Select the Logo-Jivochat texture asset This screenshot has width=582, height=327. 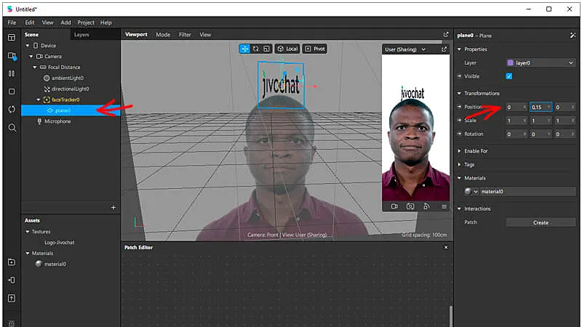coord(59,242)
